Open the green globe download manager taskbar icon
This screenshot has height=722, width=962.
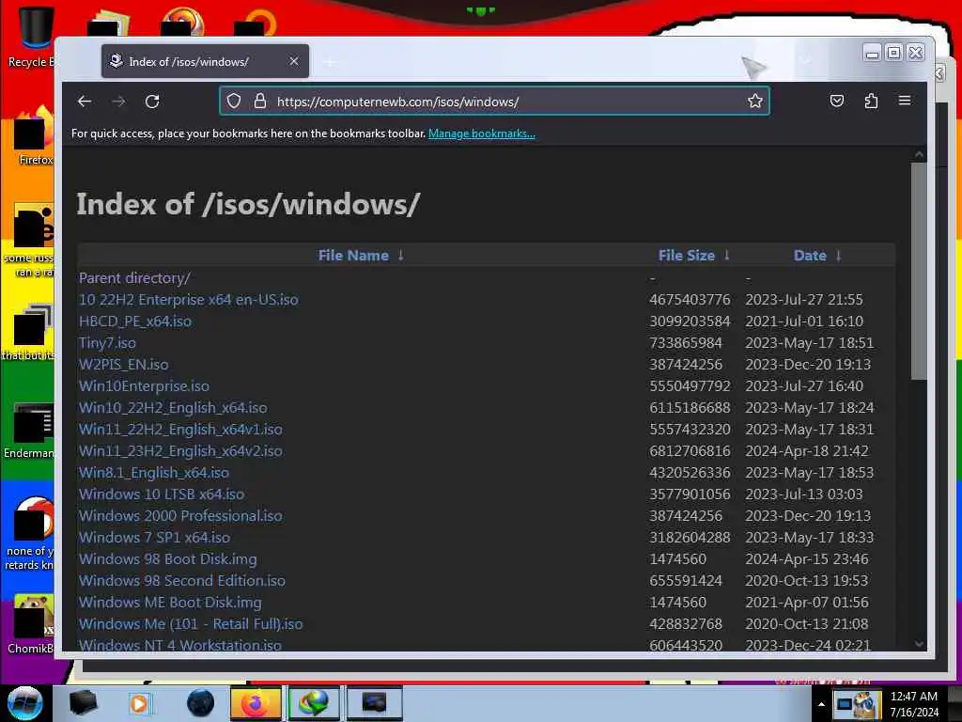314,703
